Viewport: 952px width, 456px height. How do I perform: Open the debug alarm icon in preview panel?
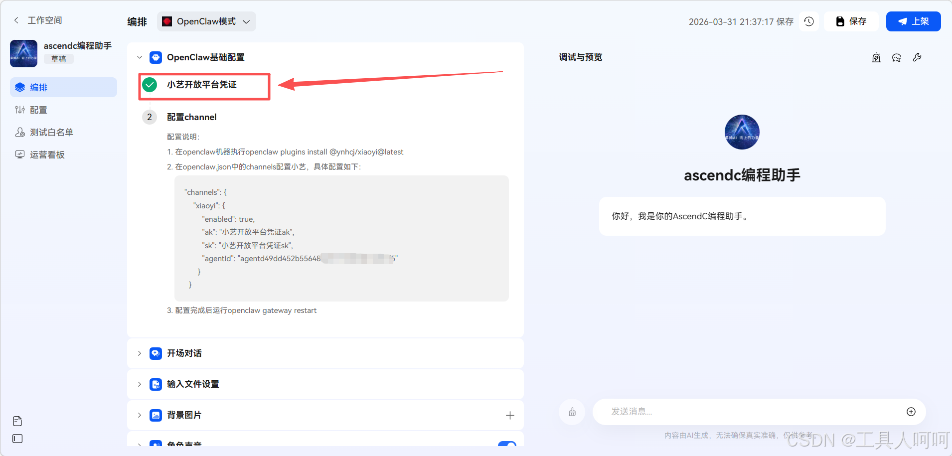876,57
